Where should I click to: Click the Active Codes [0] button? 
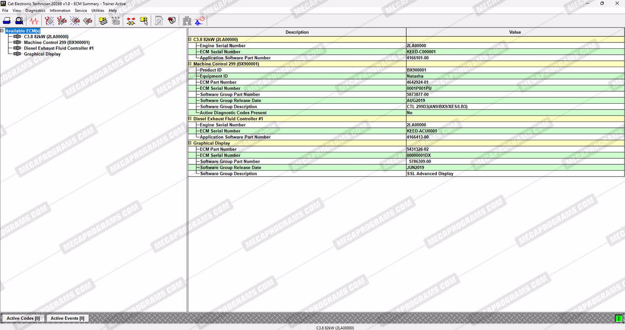coord(23,318)
